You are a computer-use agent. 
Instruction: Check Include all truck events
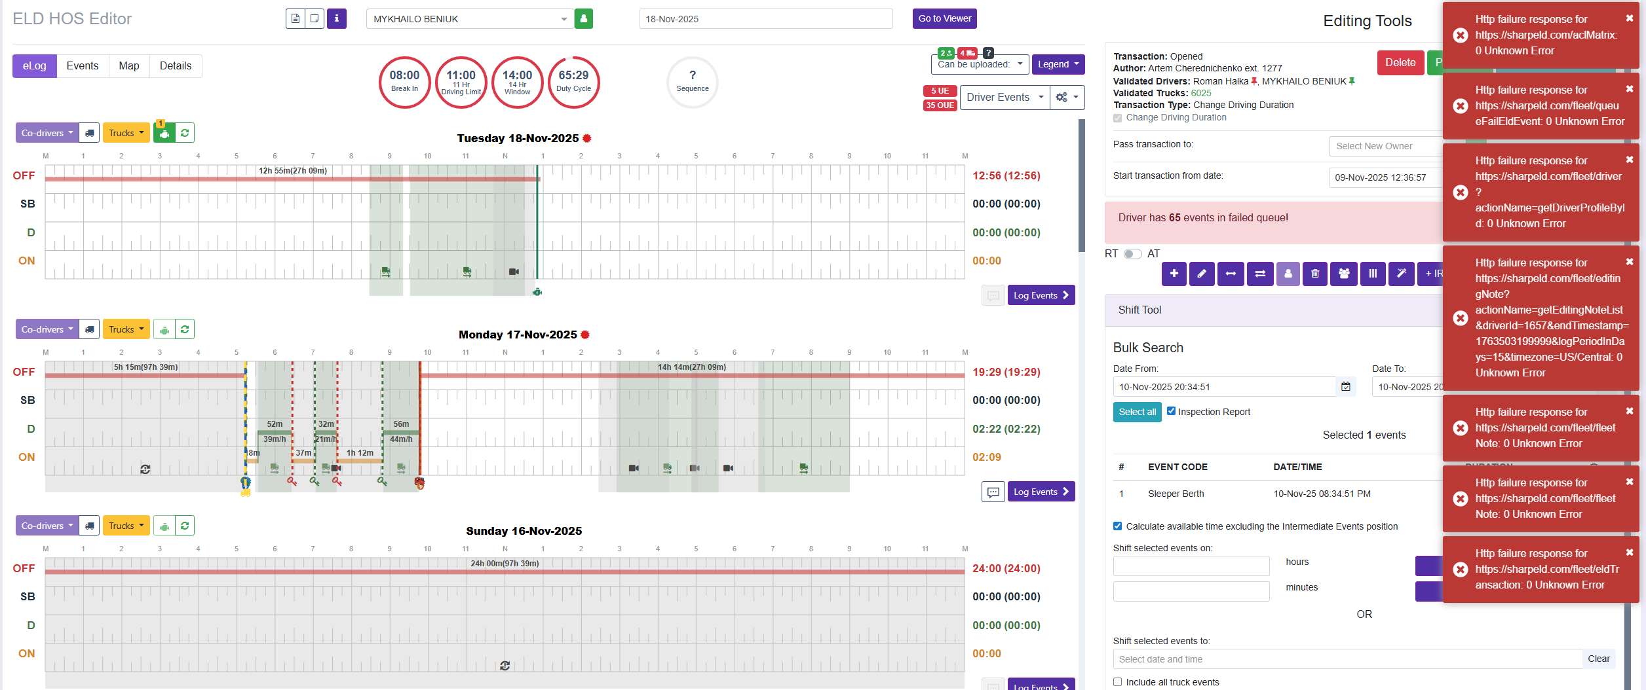(x=1117, y=682)
